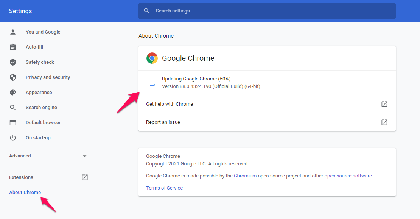Screen dimensions: 420x219
Task: Expand the Advanced section arrow
Action: [85, 156]
